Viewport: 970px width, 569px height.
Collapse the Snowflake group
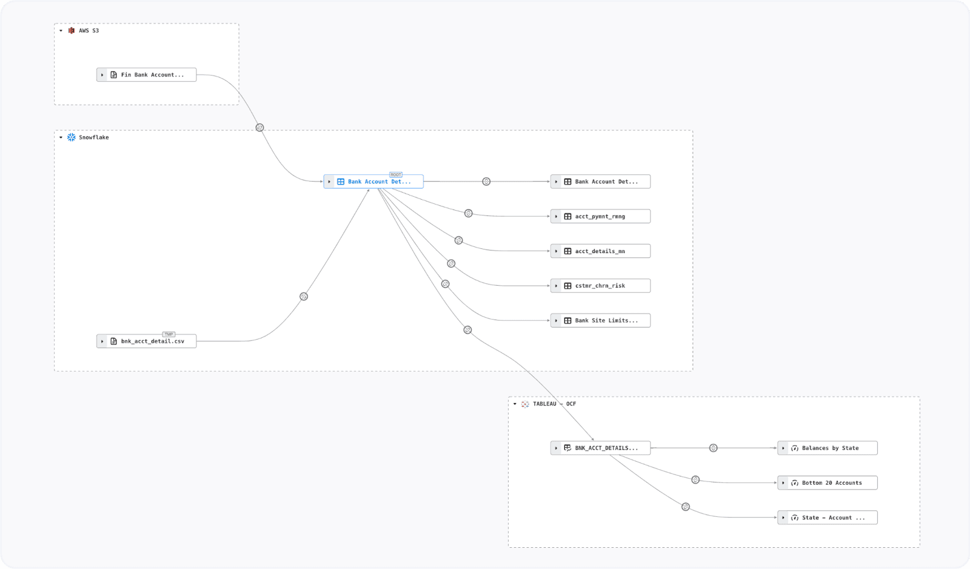pyautogui.click(x=61, y=137)
